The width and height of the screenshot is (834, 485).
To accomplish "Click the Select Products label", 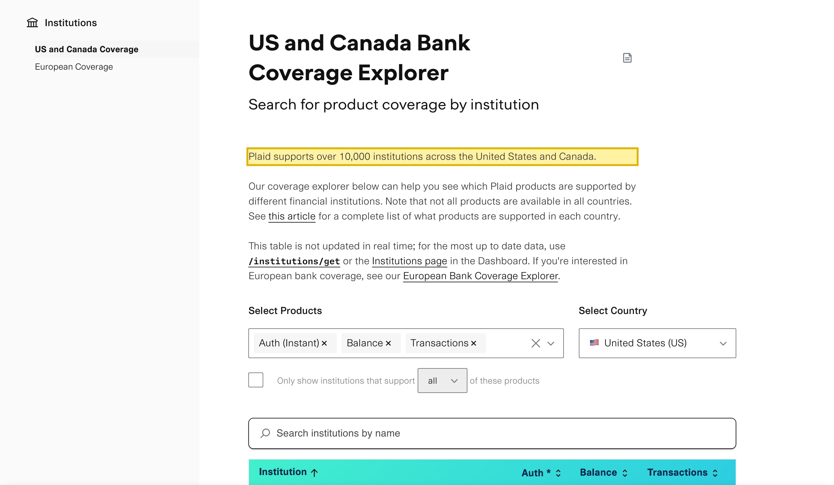I will 285,311.
